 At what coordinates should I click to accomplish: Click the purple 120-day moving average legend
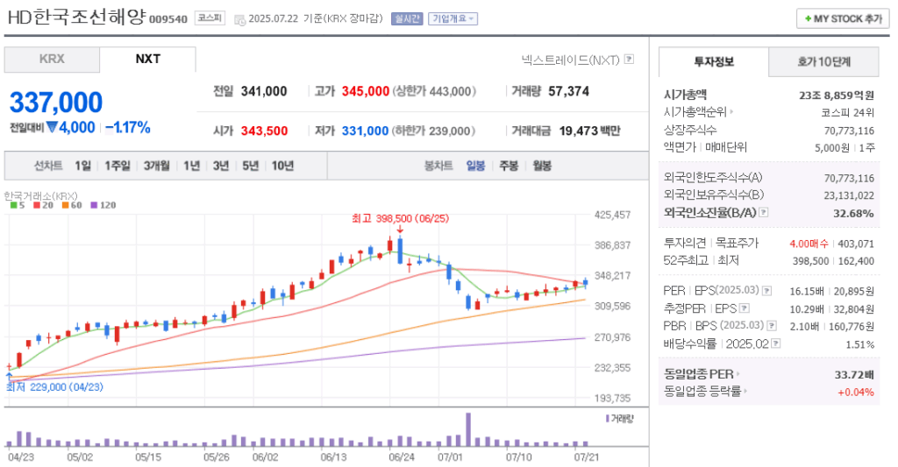click(103, 205)
